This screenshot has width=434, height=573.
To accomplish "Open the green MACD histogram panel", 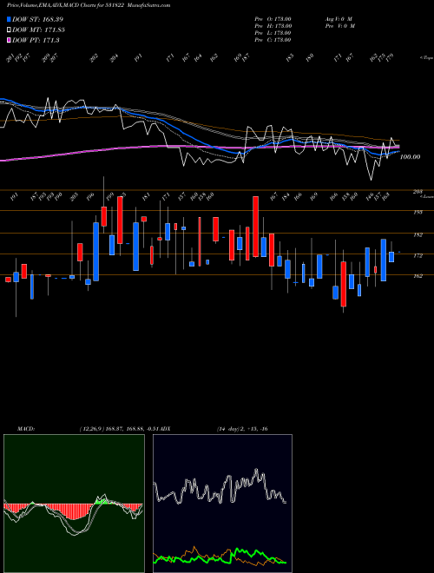I will point(74,504).
